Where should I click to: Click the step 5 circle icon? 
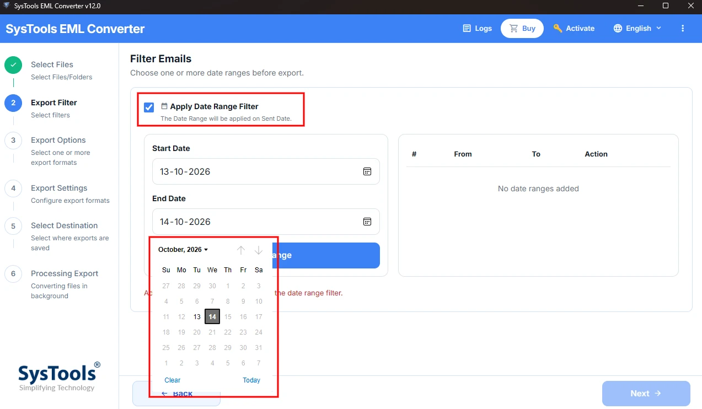pyautogui.click(x=13, y=226)
